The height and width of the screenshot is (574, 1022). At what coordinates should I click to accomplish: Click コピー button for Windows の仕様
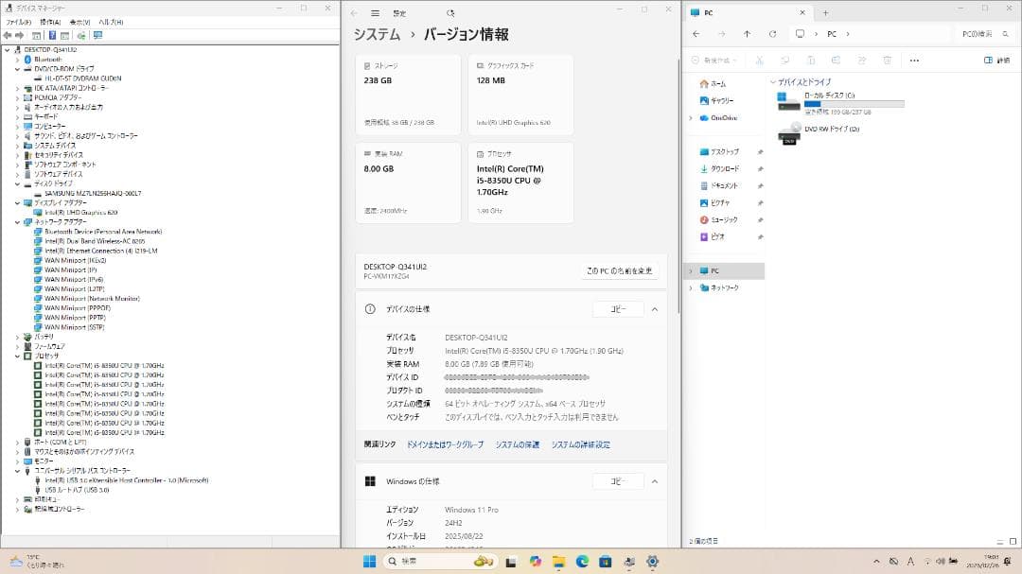coord(618,481)
